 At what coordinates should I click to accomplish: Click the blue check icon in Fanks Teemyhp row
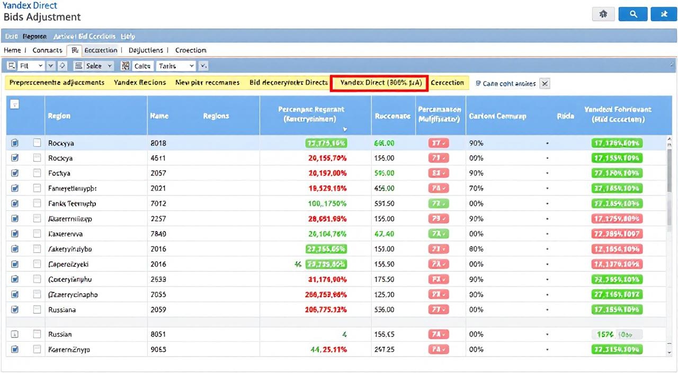tap(15, 203)
